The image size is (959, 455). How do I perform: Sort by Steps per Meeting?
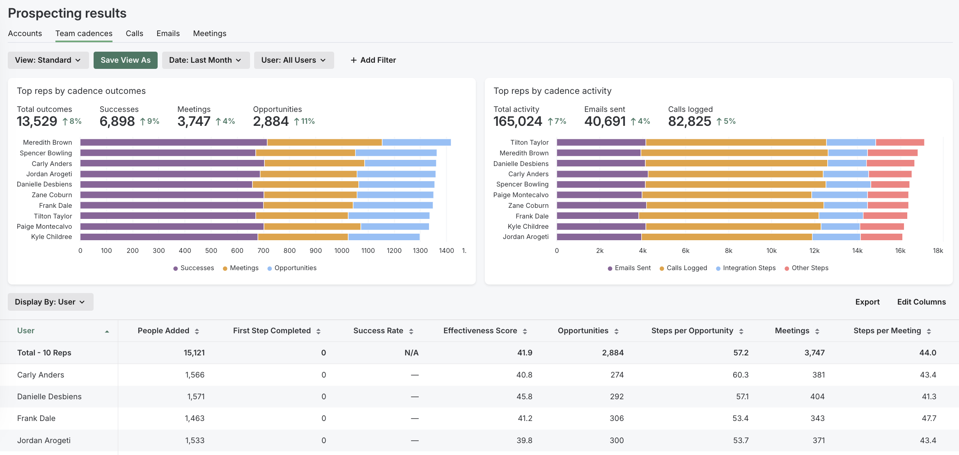click(930, 330)
